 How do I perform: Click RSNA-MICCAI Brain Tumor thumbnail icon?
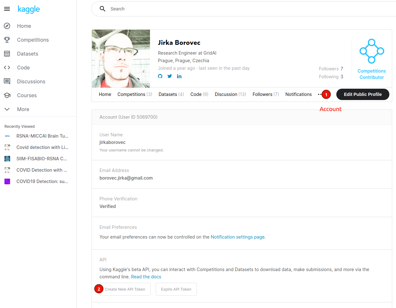click(7, 136)
